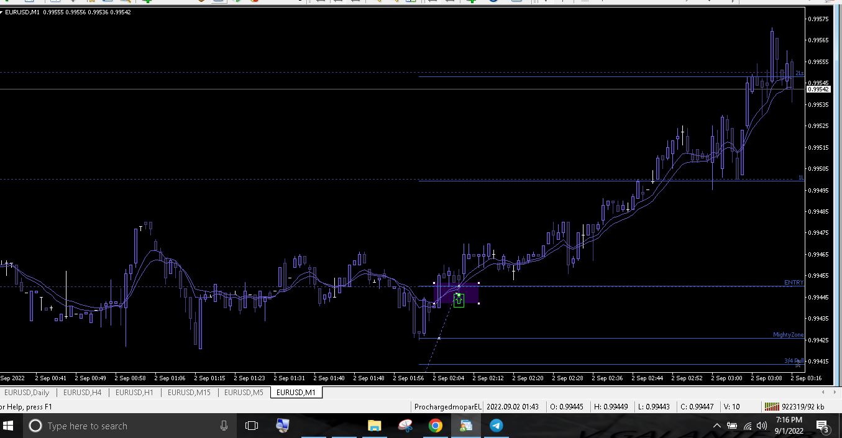842x438 pixels.
Task: Switch to the EURUSD,Daily chart tab
Action: (x=27, y=393)
